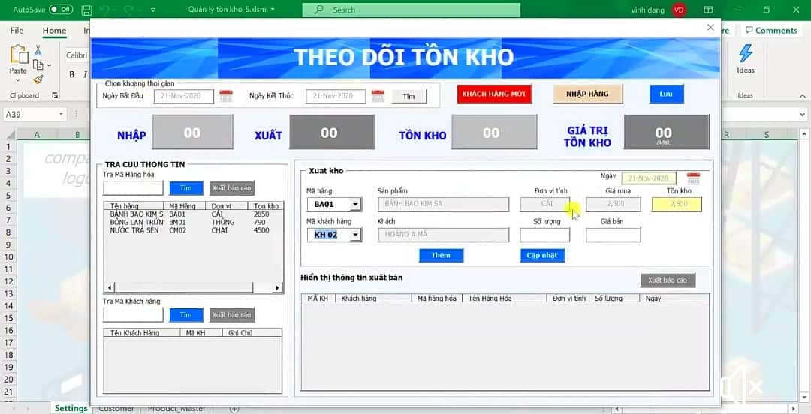Open the Clipboard dialog launcher icon
This screenshot has height=414, width=811.
(x=55, y=95)
